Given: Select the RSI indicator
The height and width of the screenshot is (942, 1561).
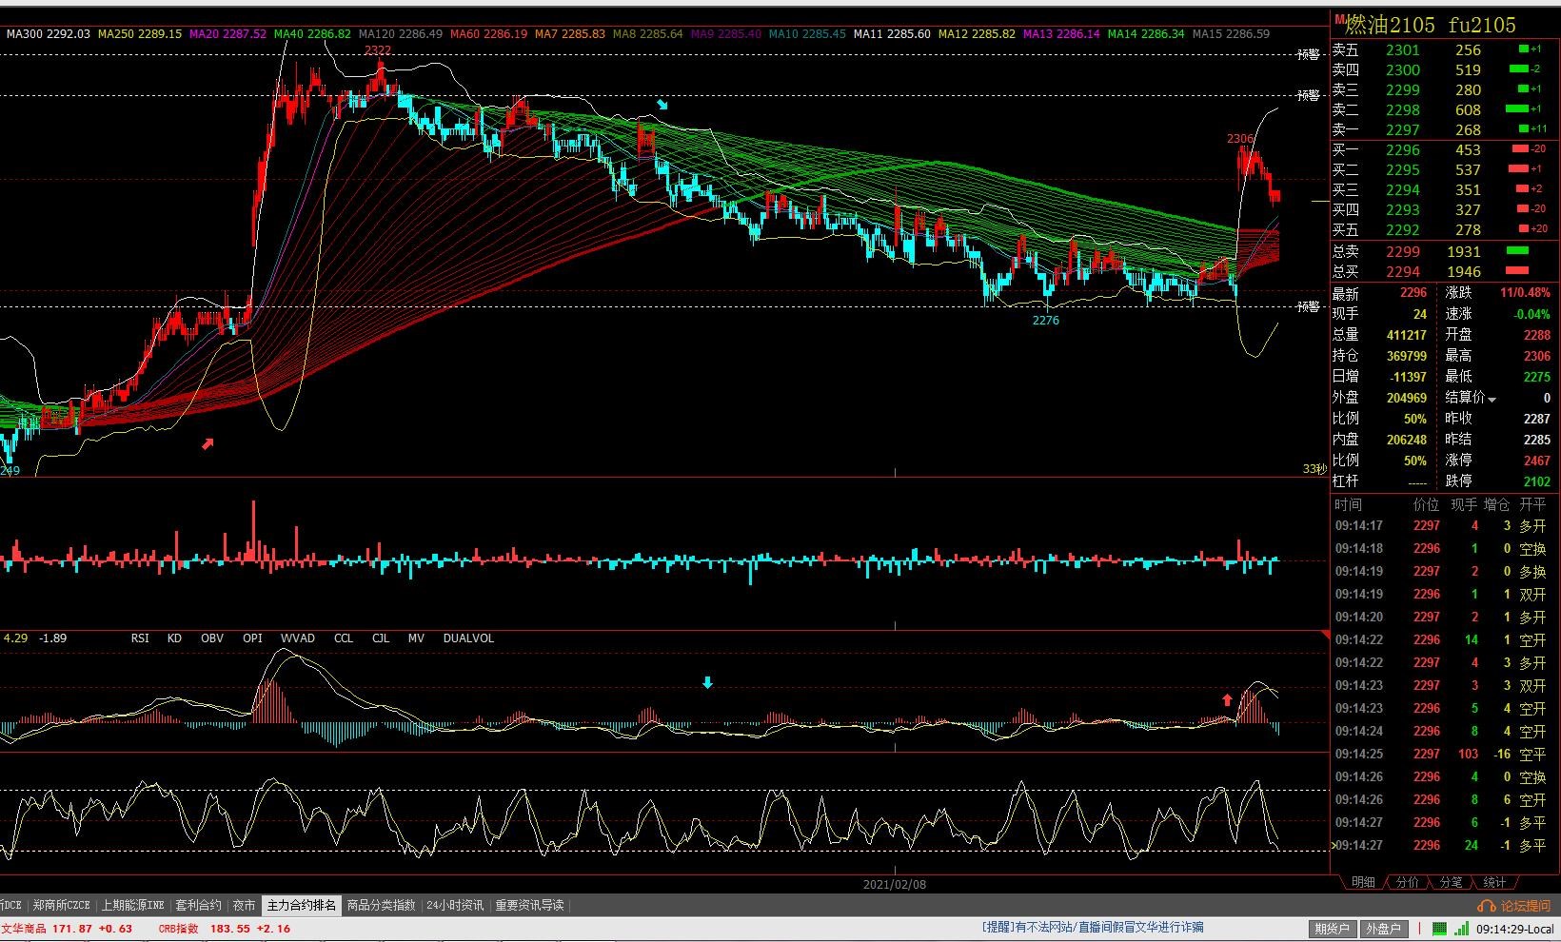Looking at the screenshot, I should pyautogui.click(x=140, y=638).
